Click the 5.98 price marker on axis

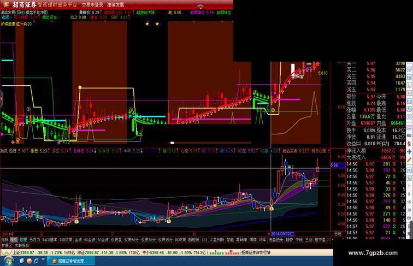pyautogui.click(x=338, y=165)
